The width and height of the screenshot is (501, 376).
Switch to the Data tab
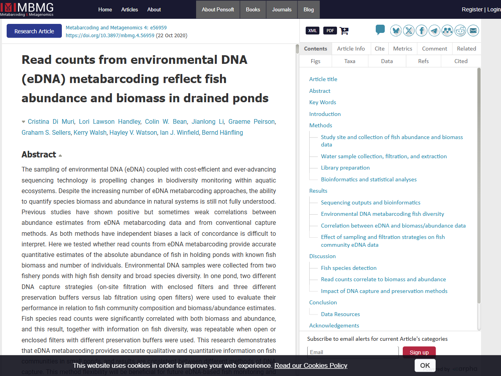387,61
